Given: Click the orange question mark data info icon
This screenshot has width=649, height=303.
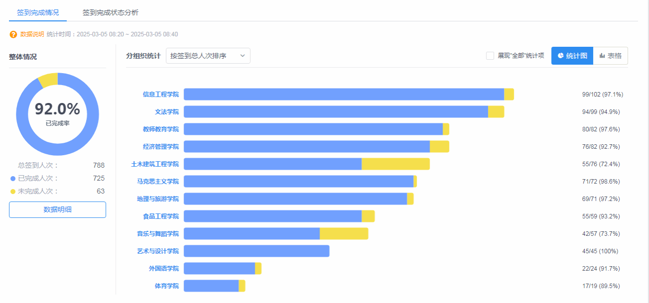Looking at the screenshot, I should point(13,34).
